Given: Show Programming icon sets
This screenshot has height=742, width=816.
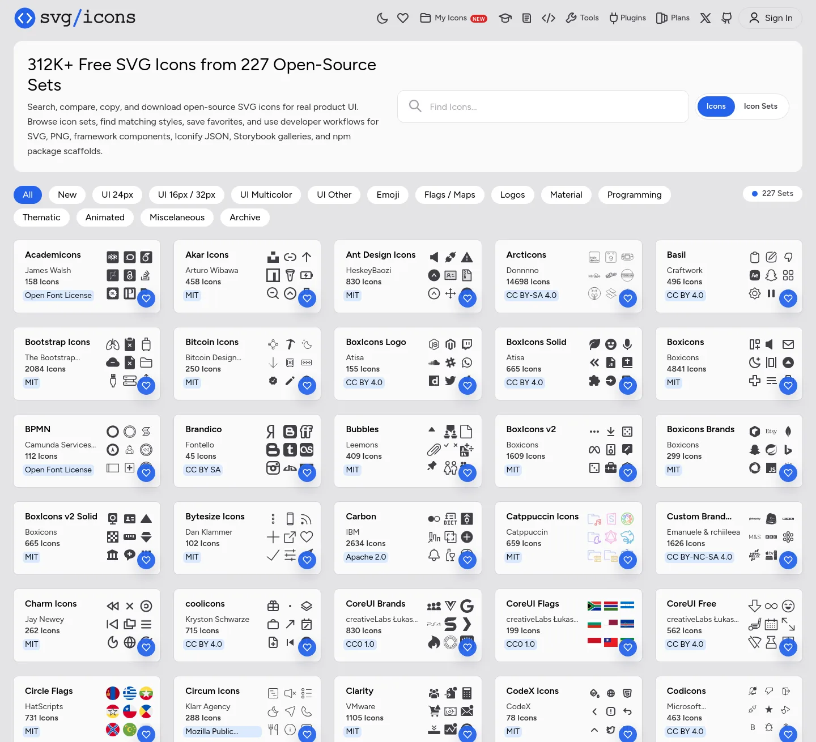Looking at the screenshot, I should pos(634,195).
